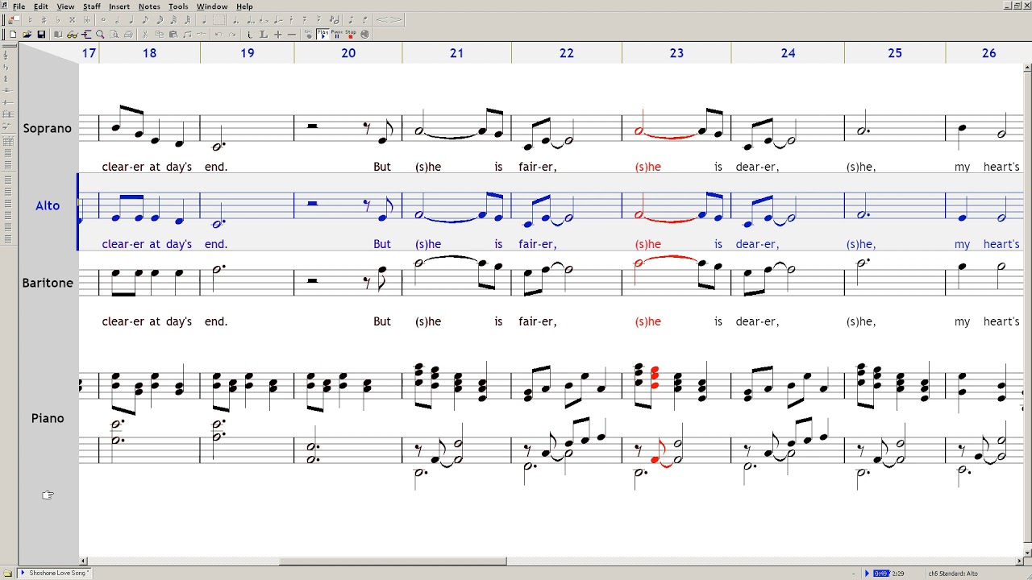The height and width of the screenshot is (580, 1032).
Task: Open the Tools menu
Action: (x=178, y=6)
